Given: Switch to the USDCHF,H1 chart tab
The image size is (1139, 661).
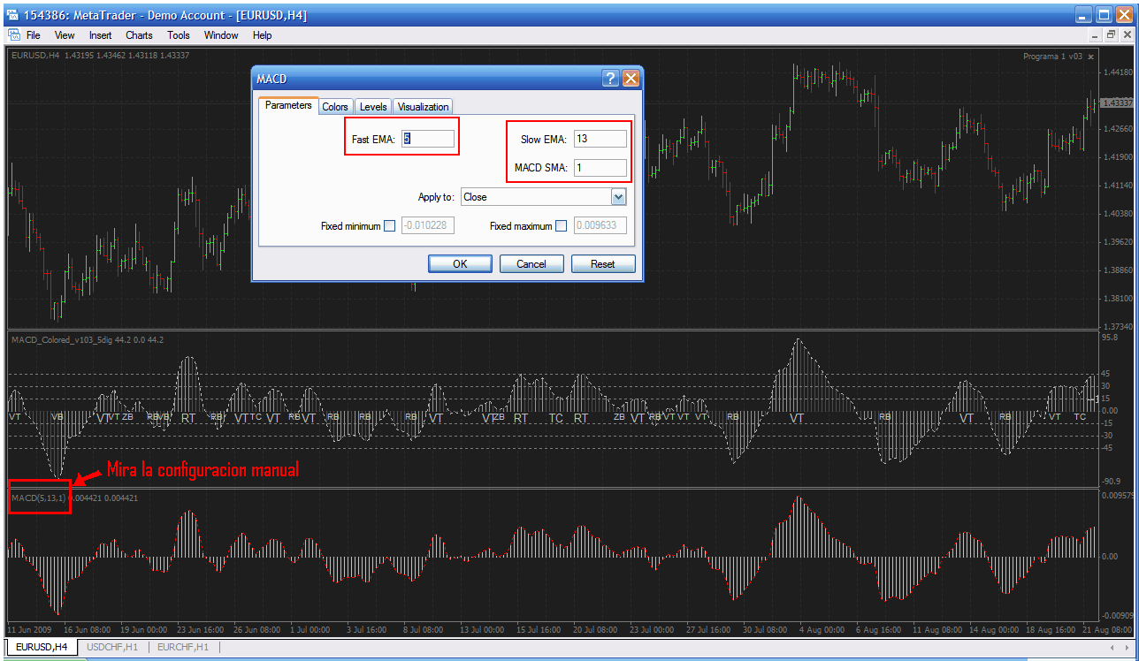Looking at the screenshot, I should tap(112, 647).
